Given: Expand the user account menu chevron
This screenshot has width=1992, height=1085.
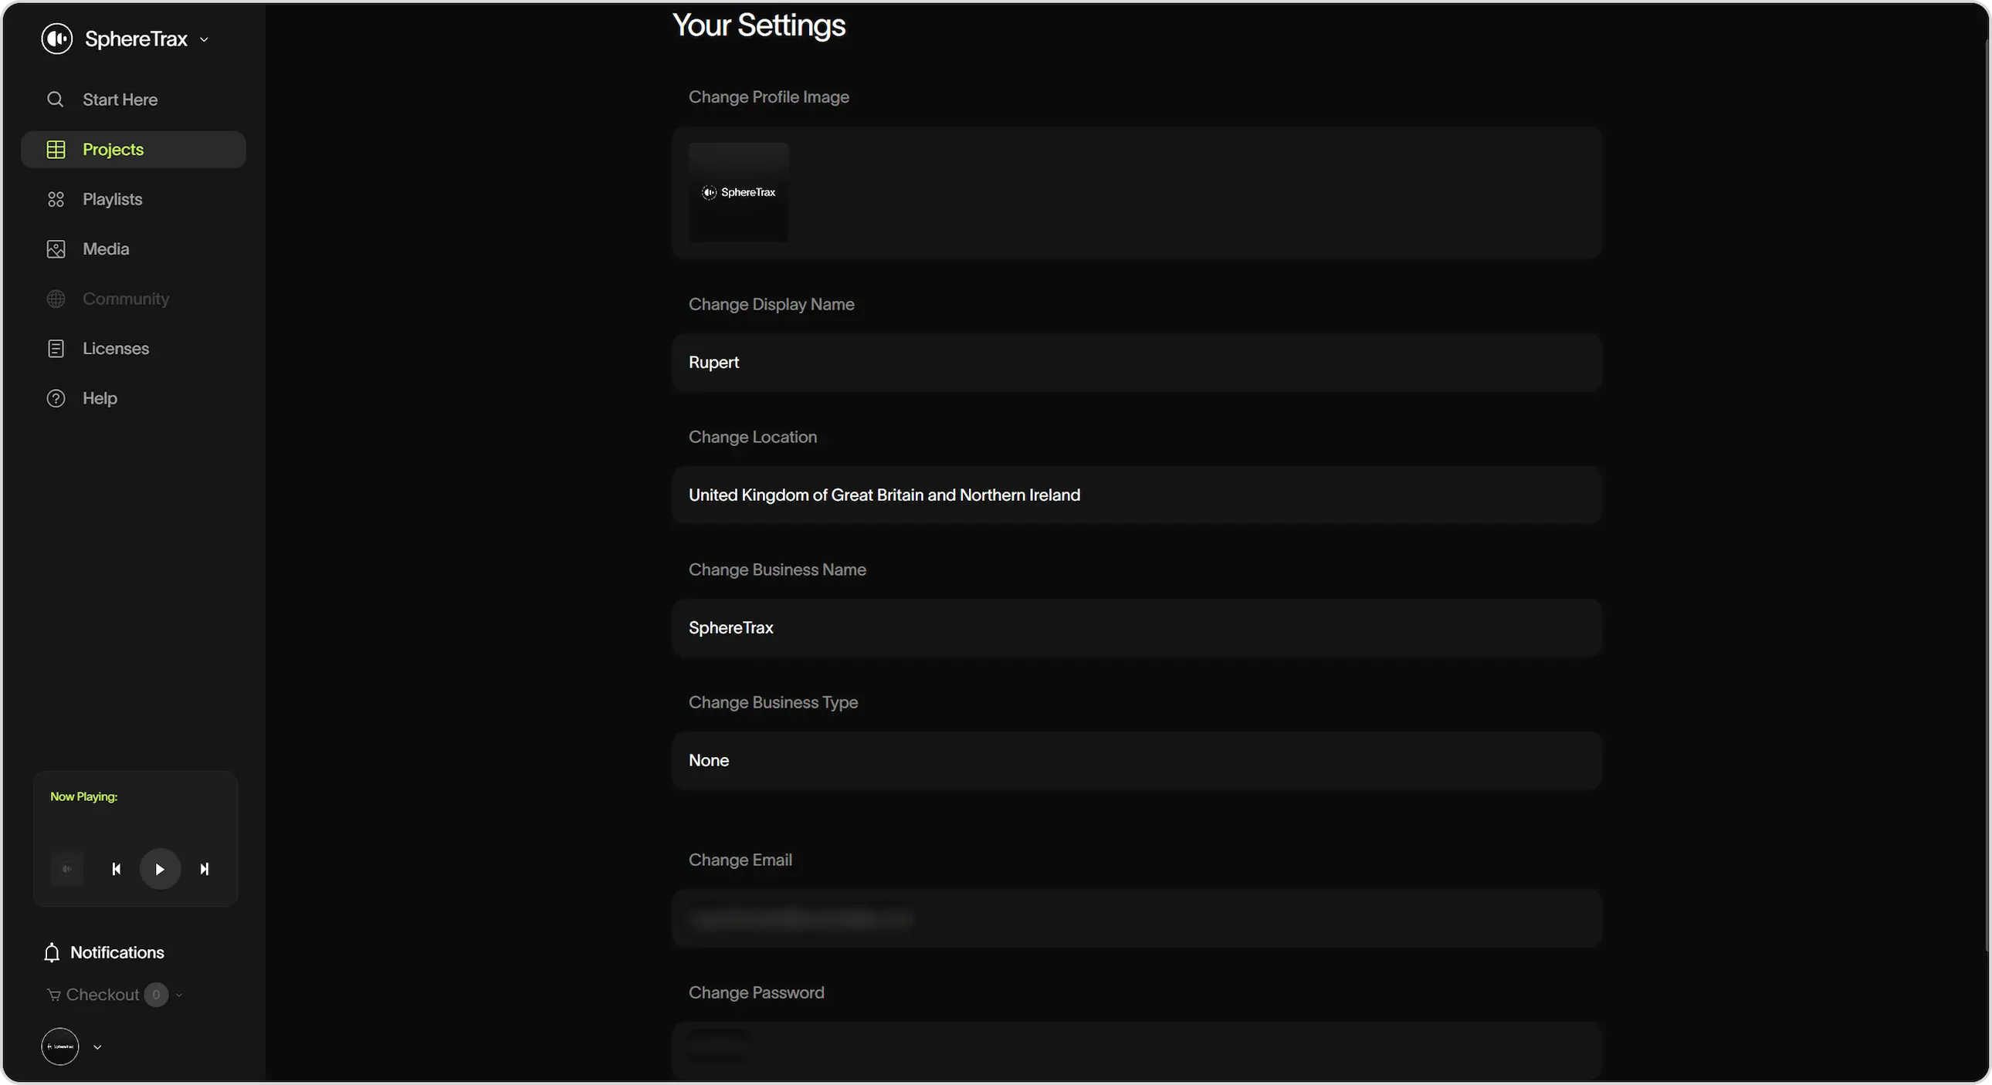Looking at the screenshot, I should 97,1047.
